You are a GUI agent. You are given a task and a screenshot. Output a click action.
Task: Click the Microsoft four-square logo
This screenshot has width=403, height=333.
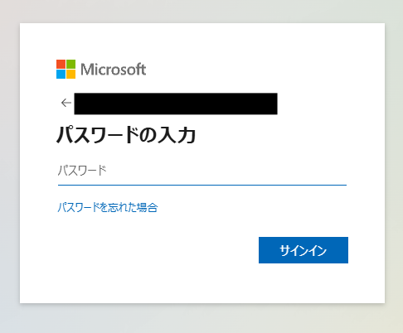tap(66, 69)
